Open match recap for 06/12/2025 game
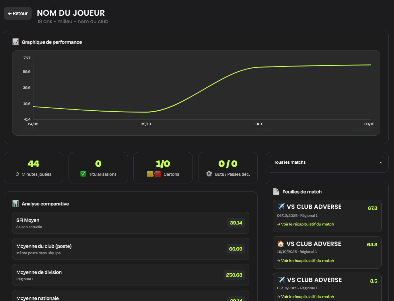 click(305, 224)
